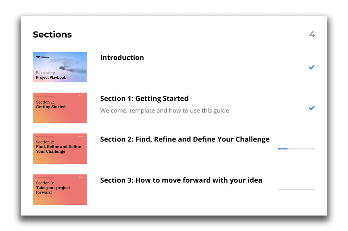Click the empty Section 3 progress bar
The width and height of the screenshot is (348, 231).
pos(297,190)
